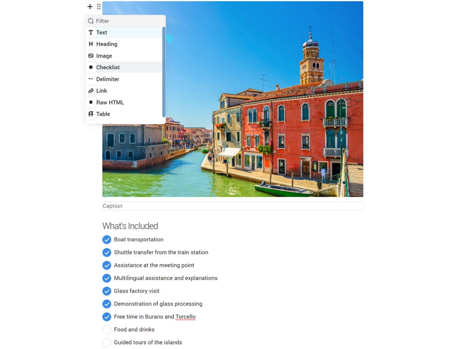475x349 pixels.
Task: Select Checklist from the block menu
Action: coord(108,67)
